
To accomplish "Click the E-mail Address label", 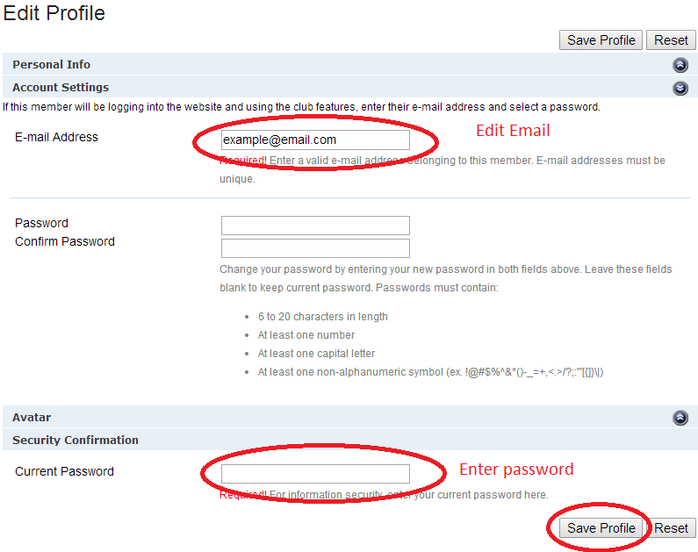I will click(56, 137).
